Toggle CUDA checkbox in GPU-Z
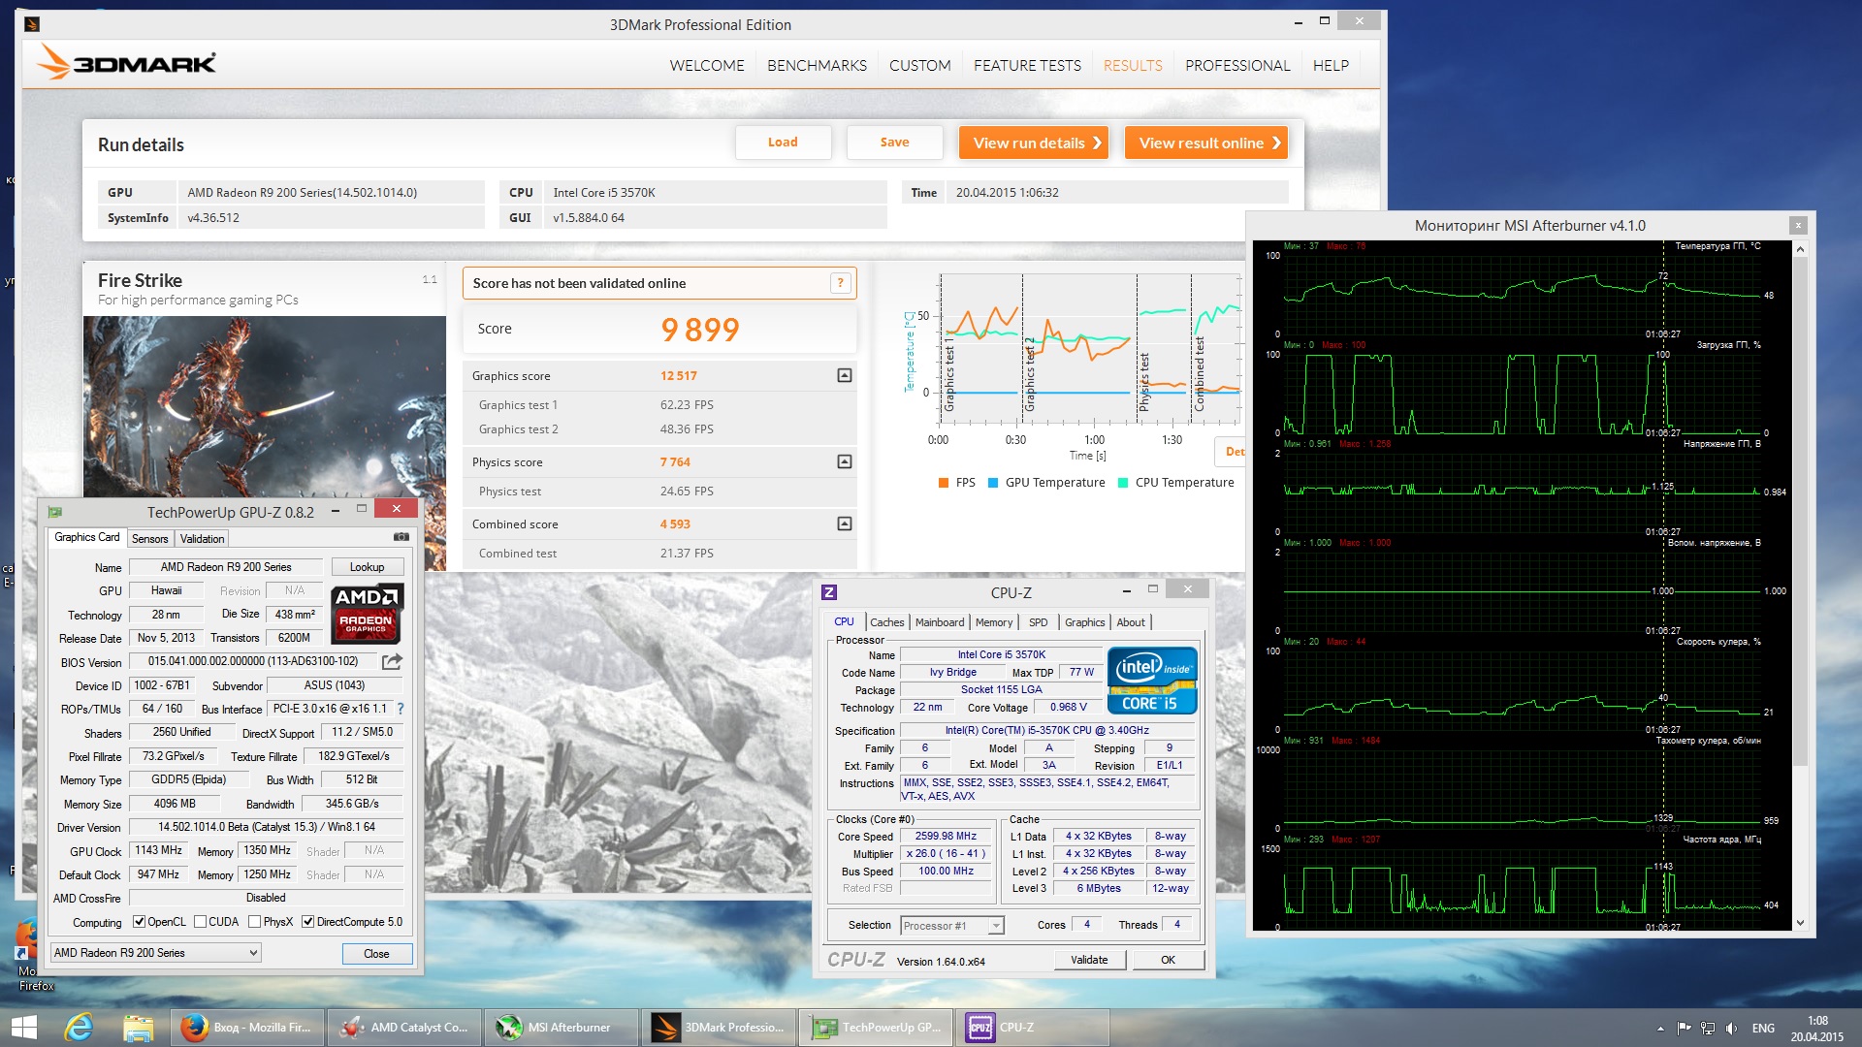1862x1047 pixels. [200, 922]
